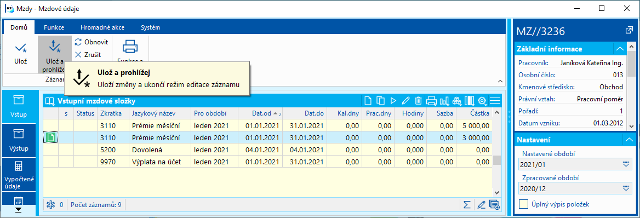Click the pencil edit icon in grid toolbar
This screenshot has height=218, width=640.
(x=405, y=100)
